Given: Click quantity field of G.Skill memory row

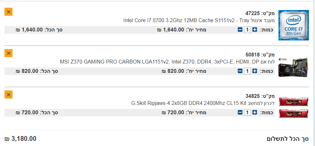Looking at the screenshot, I should coord(247,113).
